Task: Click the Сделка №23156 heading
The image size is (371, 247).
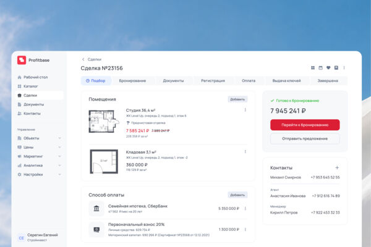Action: pos(102,68)
